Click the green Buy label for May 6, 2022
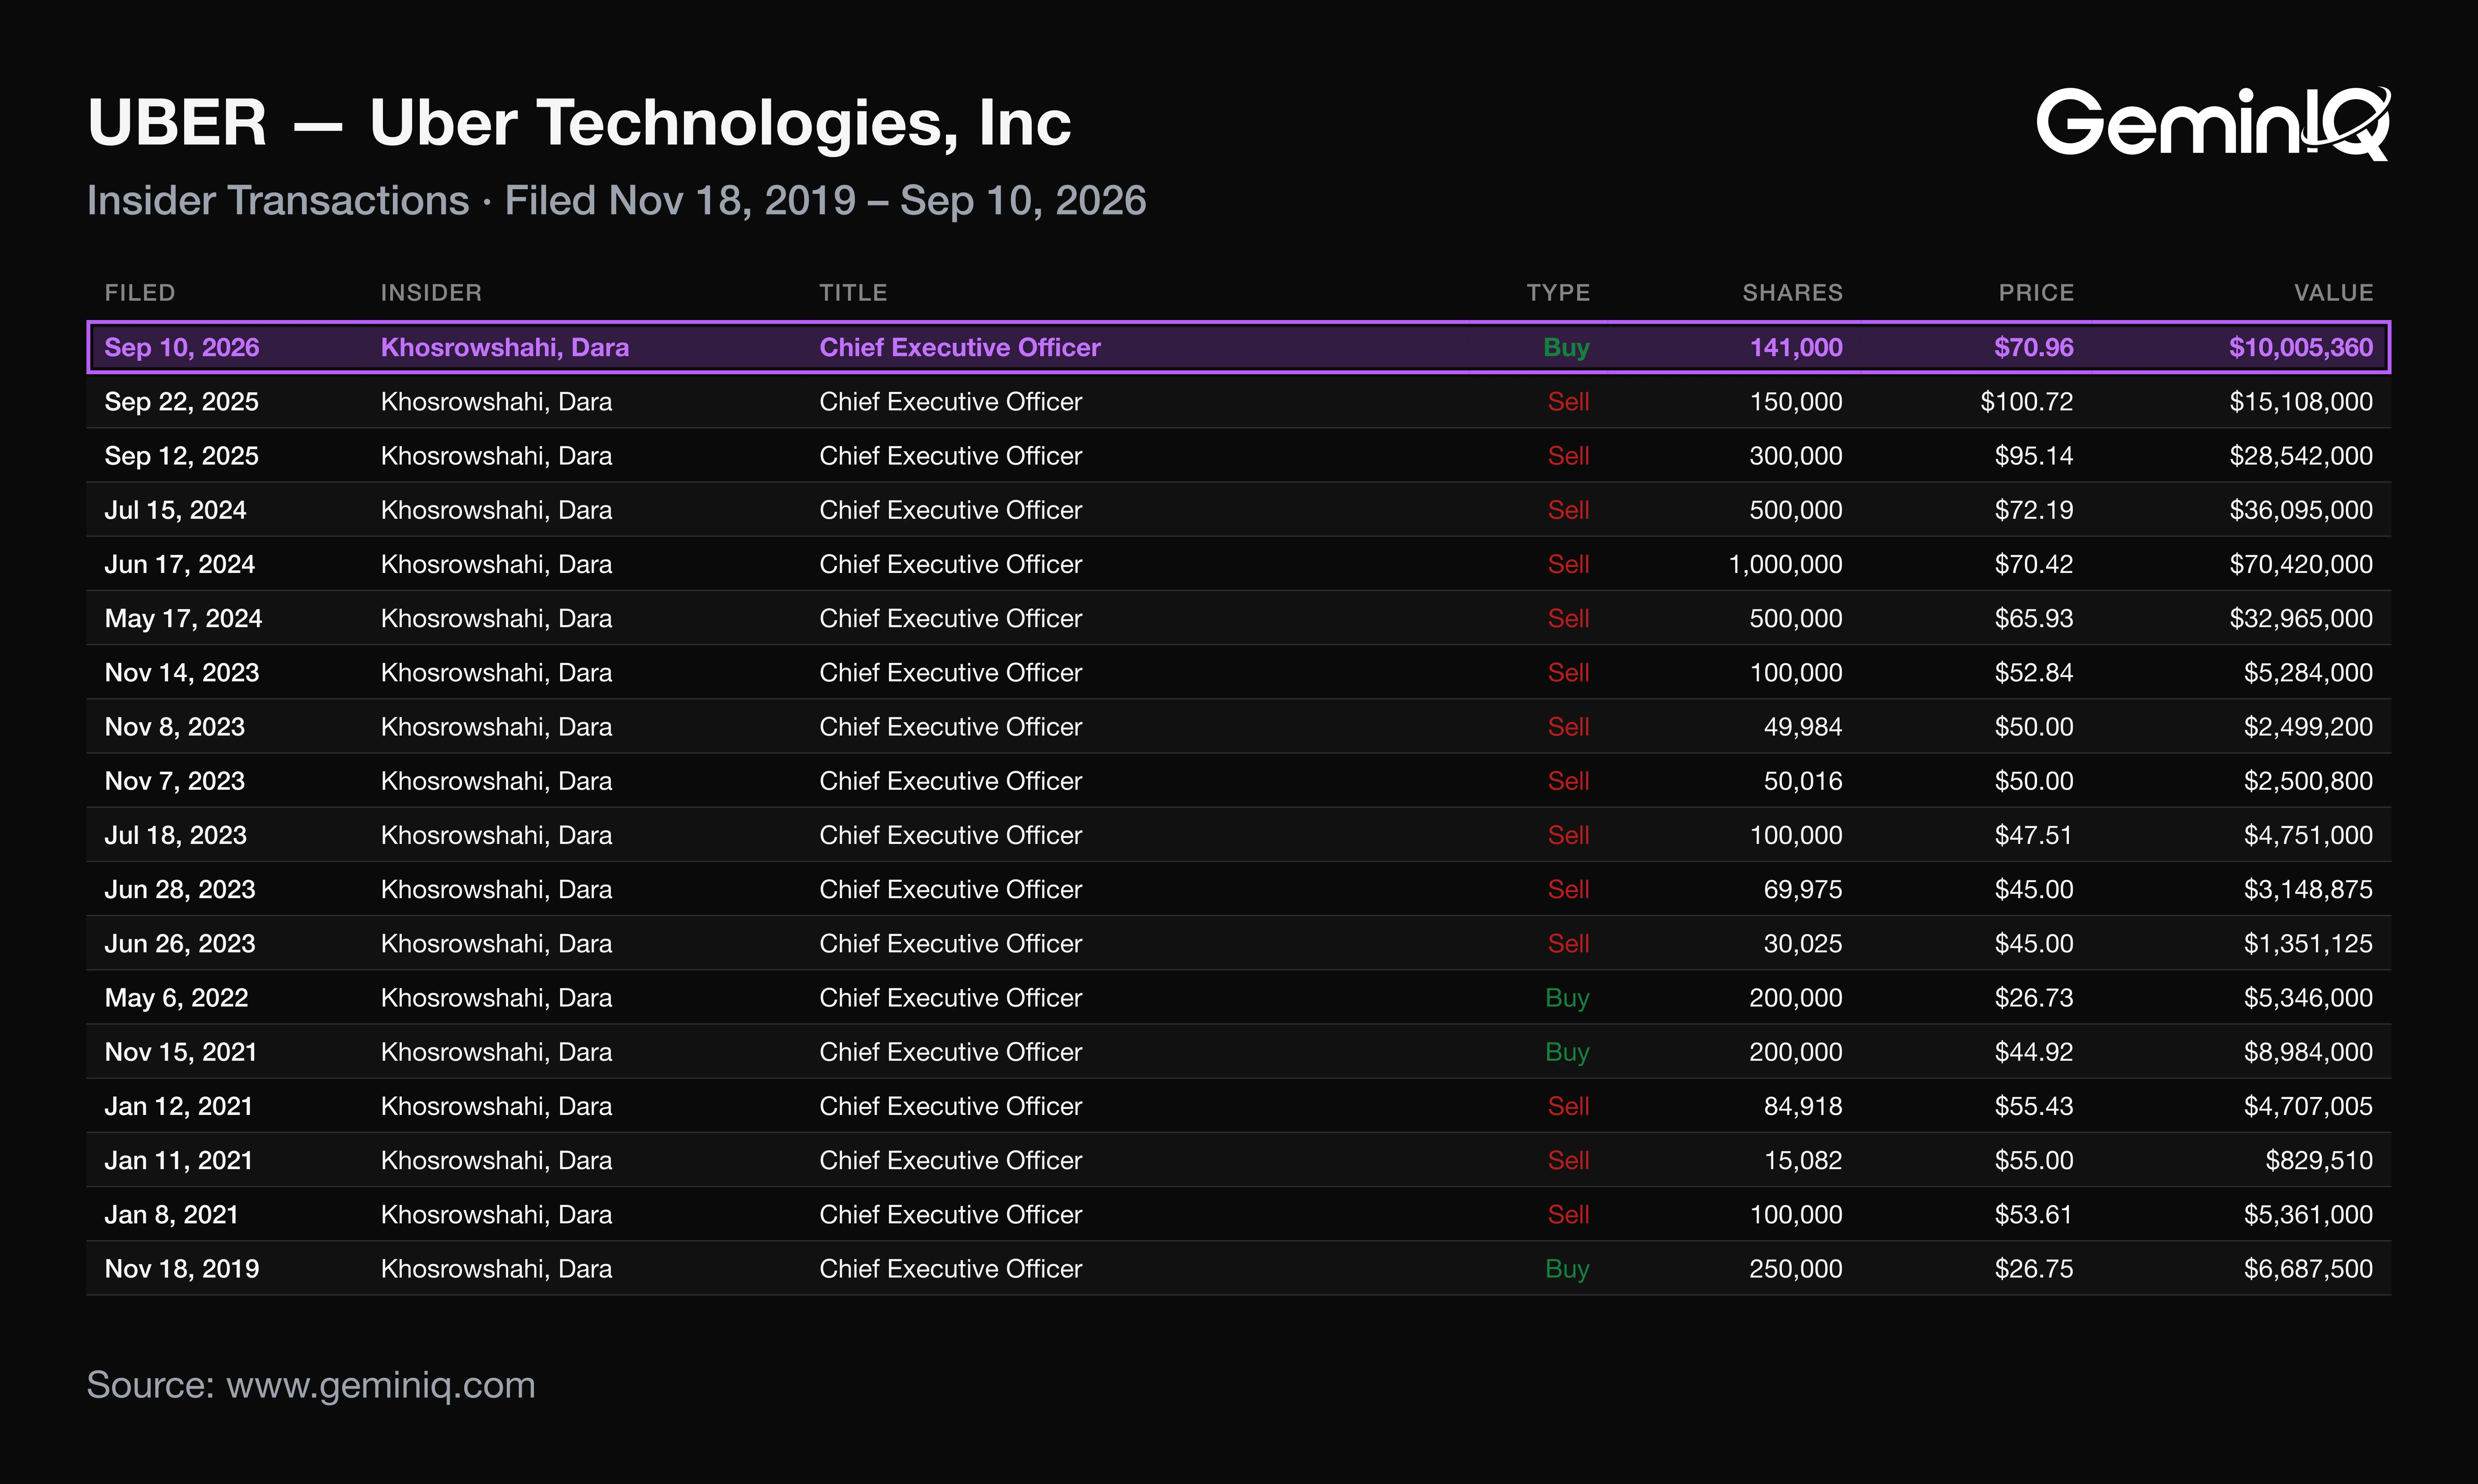Image resolution: width=2478 pixels, height=1484 pixels. click(1567, 998)
